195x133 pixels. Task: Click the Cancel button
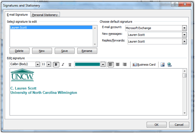(x=179, y=125)
